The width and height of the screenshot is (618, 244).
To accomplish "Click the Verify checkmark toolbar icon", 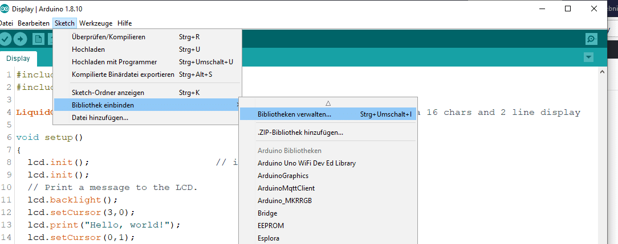I will click(x=5, y=39).
